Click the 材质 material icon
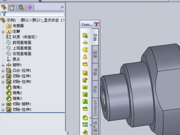 coord(9,37)
